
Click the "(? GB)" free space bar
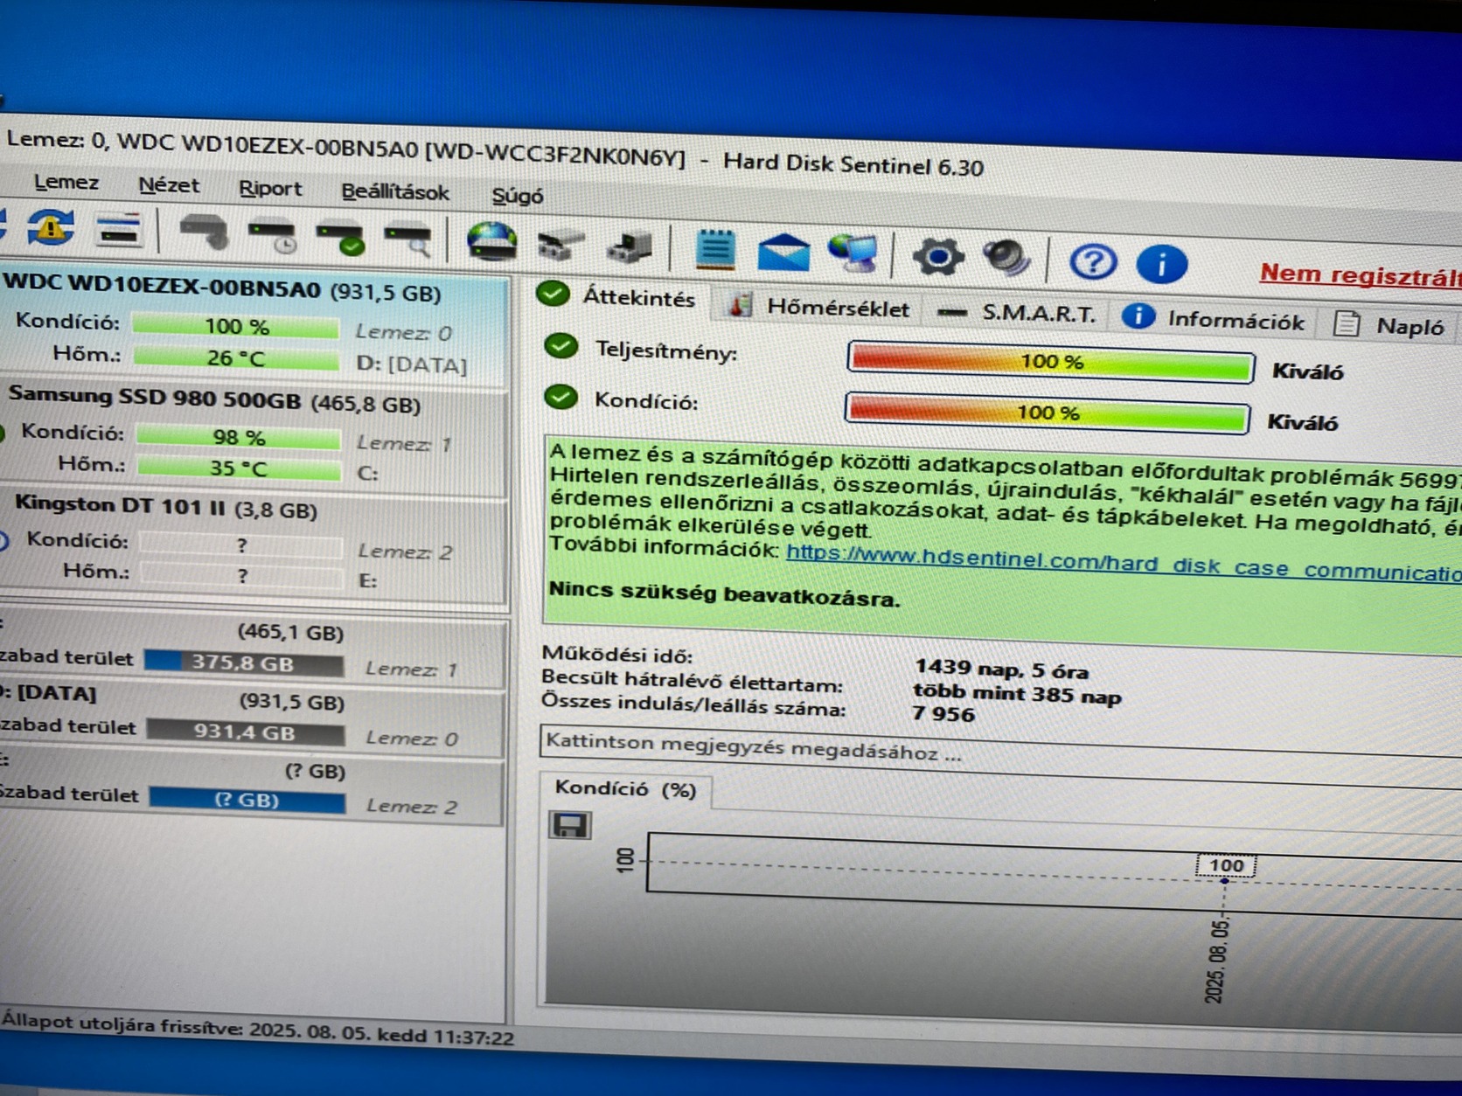click(x=247, y=800)
